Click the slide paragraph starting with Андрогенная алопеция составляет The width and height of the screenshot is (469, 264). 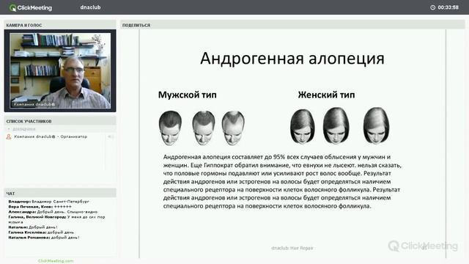pyautogui.click(x=282, y=181)
